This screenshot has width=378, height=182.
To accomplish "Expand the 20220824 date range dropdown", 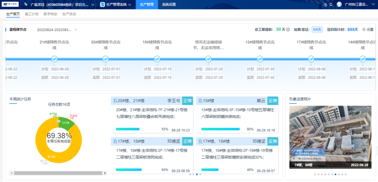I will tap(76, 30).
